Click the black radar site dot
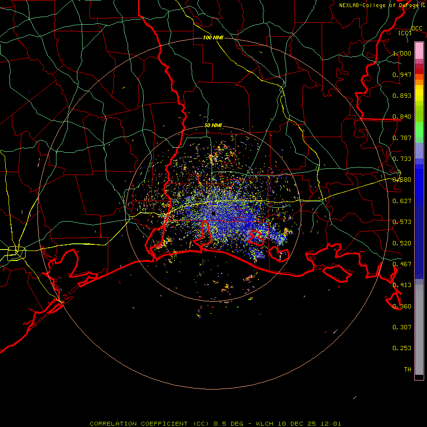The width and height of the screenshot is (427, 427). click(x=213, y=213)
